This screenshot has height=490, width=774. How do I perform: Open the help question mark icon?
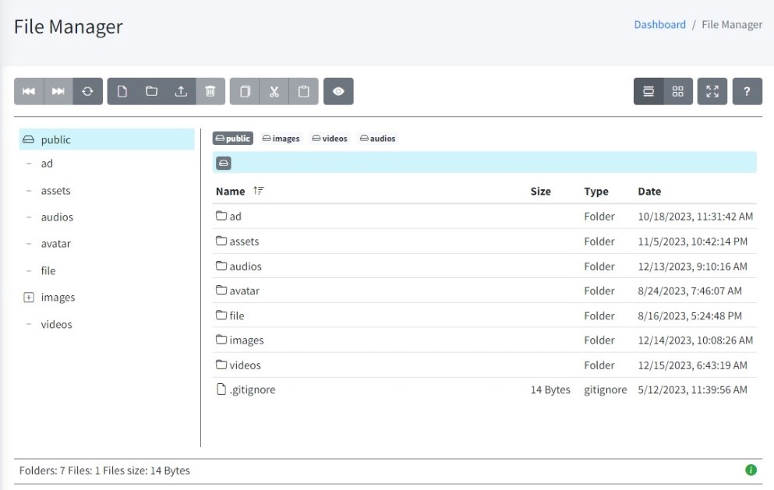pyautogui.click(x=747, y=91)
